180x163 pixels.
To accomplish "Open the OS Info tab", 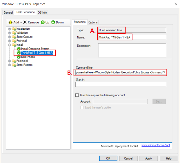I will pyautogui.click(x=42, y=12).
